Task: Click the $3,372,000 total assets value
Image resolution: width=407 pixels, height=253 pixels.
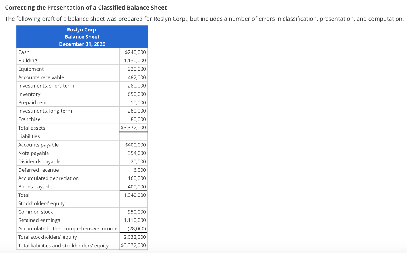Action: pos(134,127)
